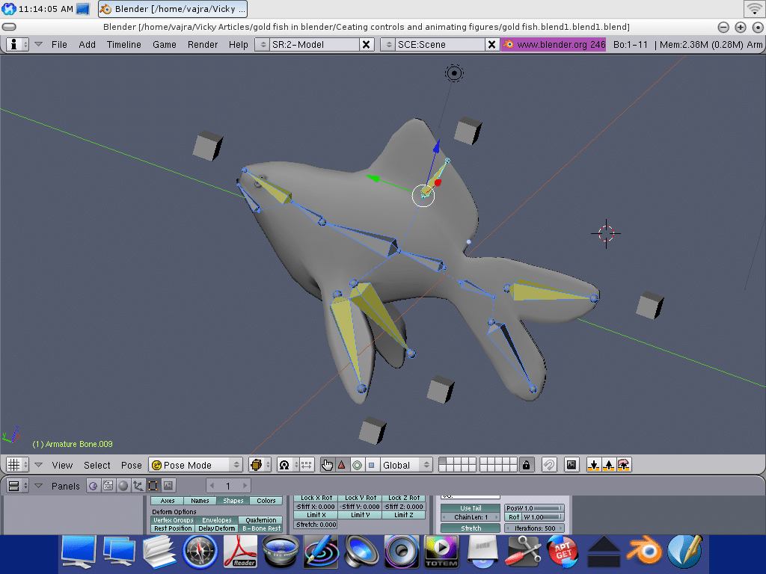
Task: Toggle the Envelopes deform option
Action: tap(217, 520)
